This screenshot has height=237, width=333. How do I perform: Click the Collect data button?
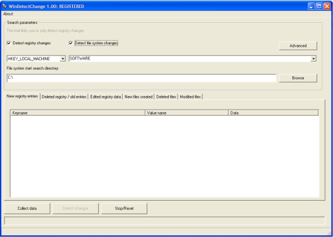27,209
